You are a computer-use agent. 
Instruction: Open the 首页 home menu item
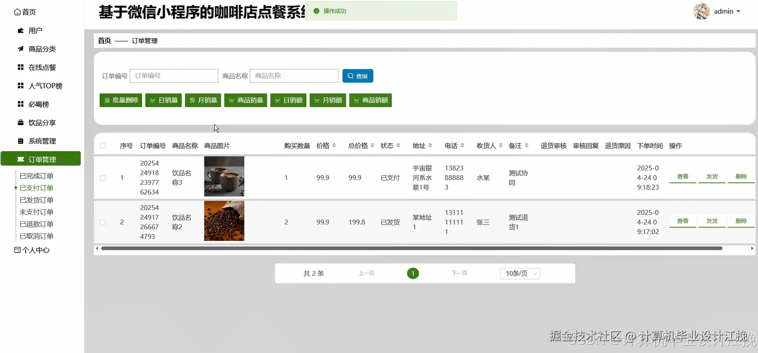[25, 12]
